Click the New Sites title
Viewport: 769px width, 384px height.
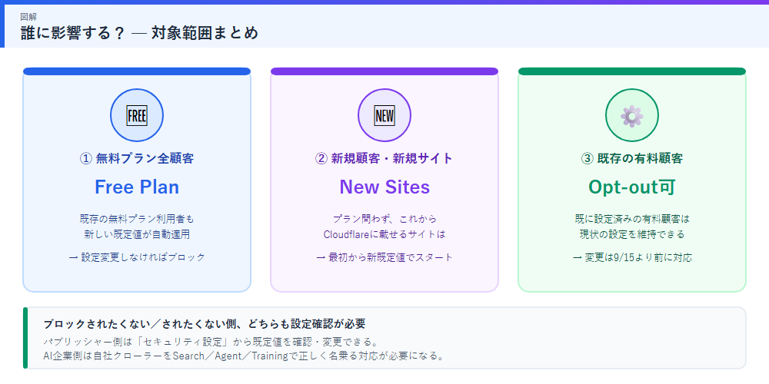point(384,187)
